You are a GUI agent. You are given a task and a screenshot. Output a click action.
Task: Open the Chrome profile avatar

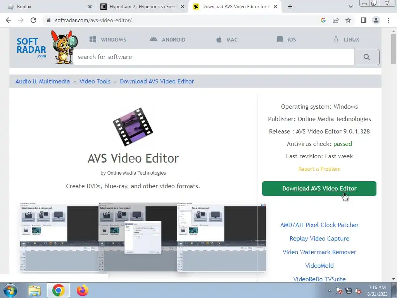point(376,20)
